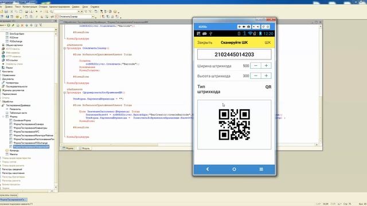Click the filter icon in configuration panel toolbar

pos(41,25)
